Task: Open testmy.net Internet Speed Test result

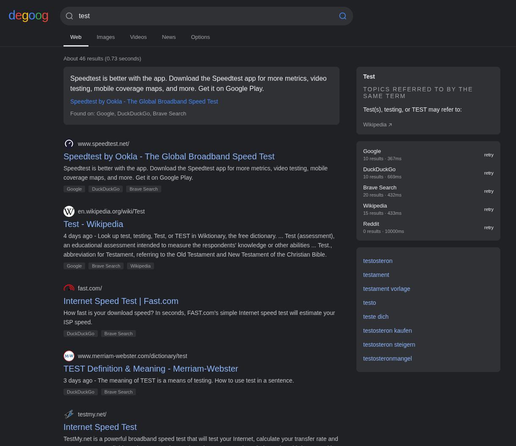Action: pyautogui.click(x=100, y=427)
